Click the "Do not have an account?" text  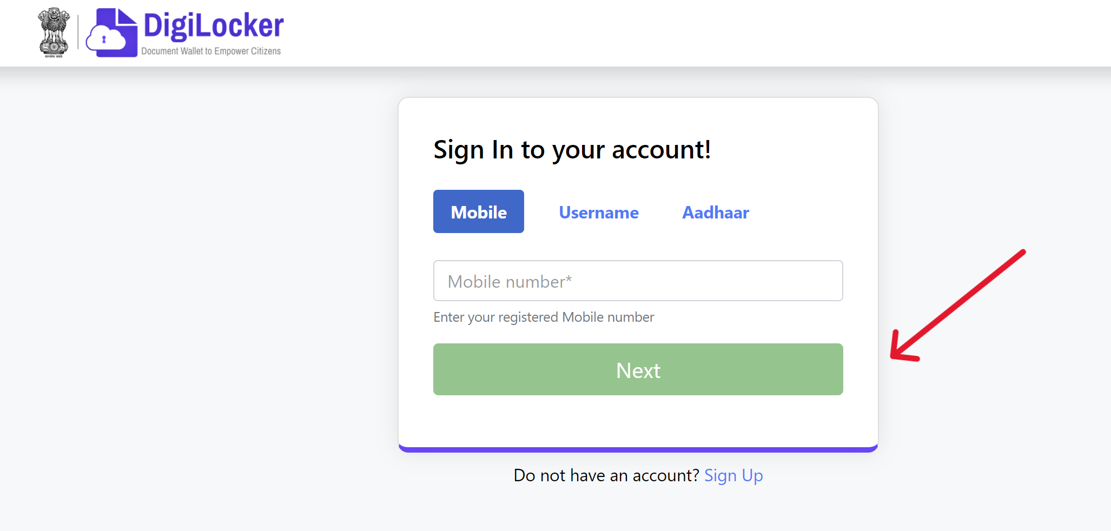click(x=606, y=475)
